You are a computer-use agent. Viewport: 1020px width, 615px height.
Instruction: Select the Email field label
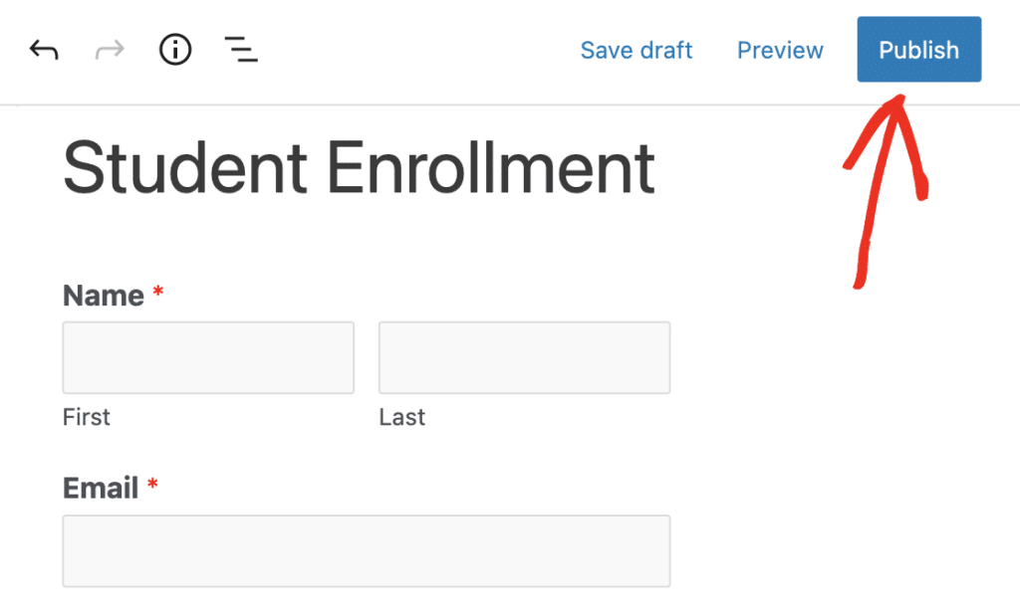click(x=101, y=488)
